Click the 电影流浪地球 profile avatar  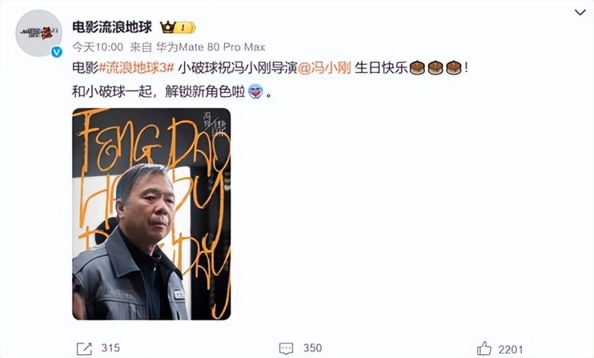click(x=38, y=33)
